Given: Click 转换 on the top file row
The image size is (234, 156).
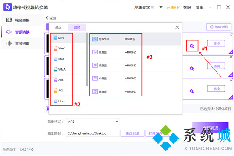Looking at the screenshot, I should pos(216,43).
